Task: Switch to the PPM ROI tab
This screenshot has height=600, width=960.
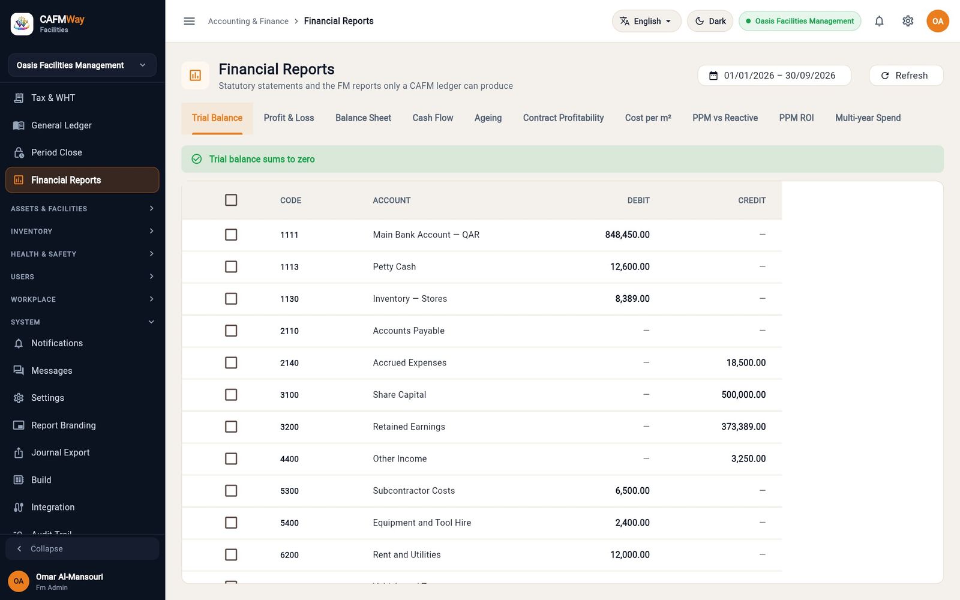Action: point(796,118)
